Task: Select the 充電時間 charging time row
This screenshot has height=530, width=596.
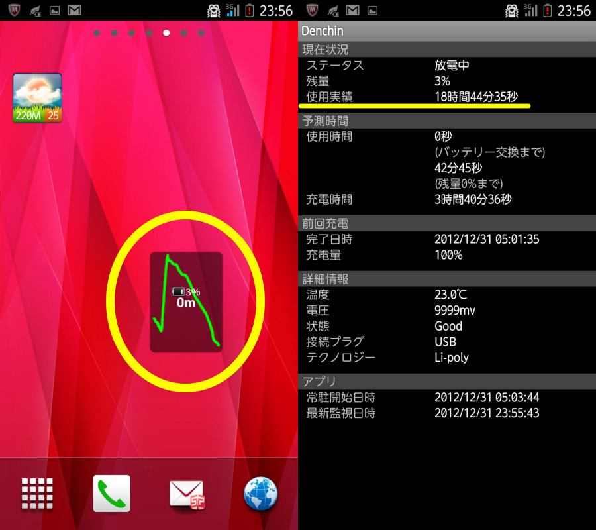Action: pos(447,199)
